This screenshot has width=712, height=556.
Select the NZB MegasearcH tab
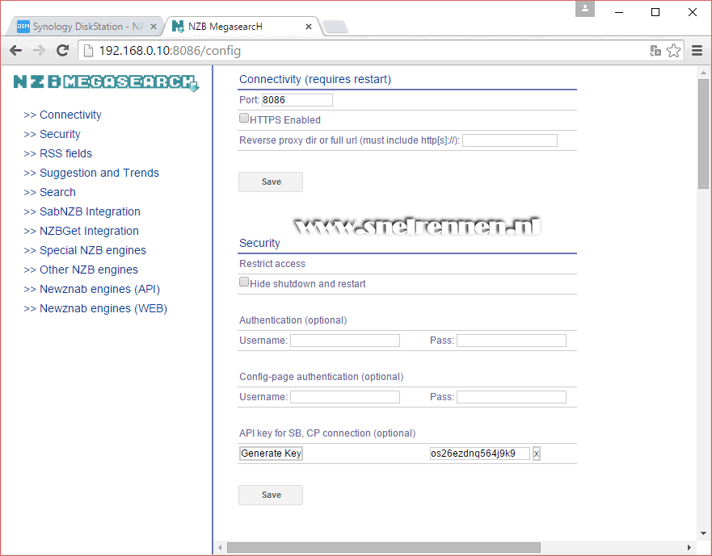pos(241,27)
